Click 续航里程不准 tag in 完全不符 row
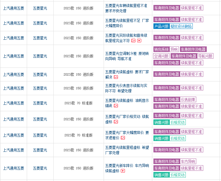This screenshot has height=181, width=221. (192, 38)
